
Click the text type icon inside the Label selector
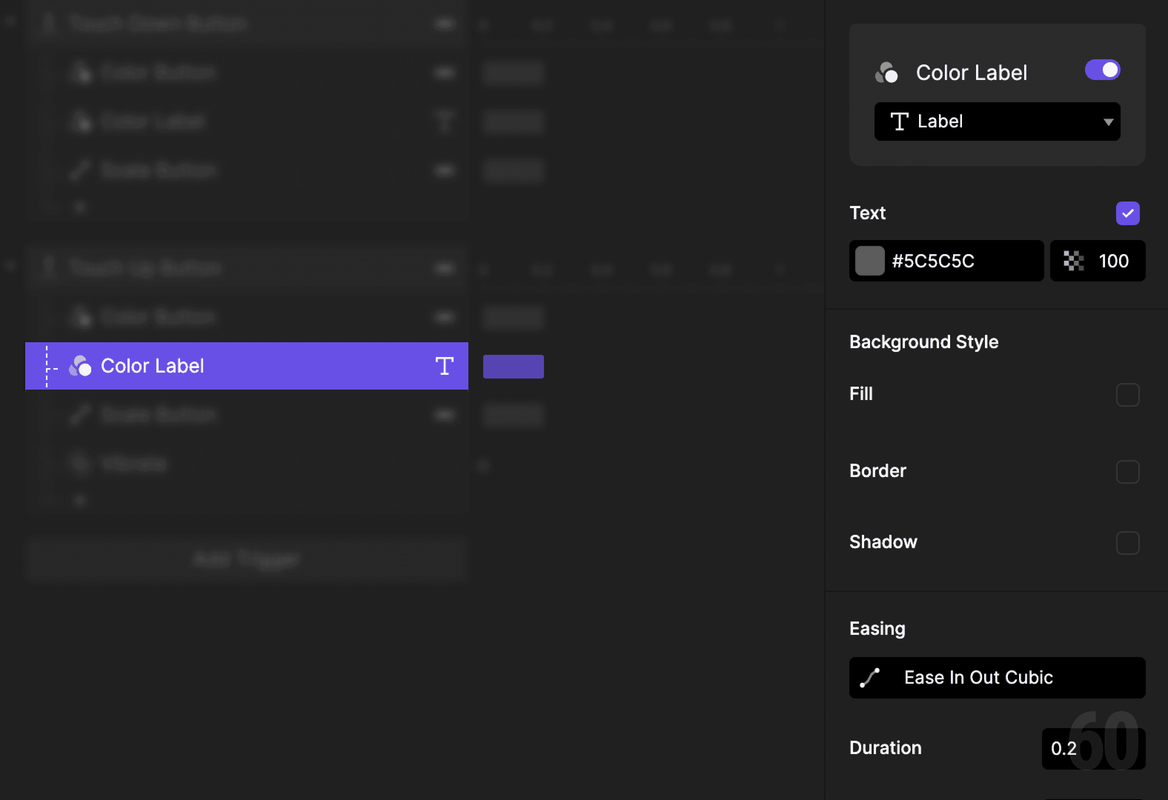pyautogui.click(x=900, y=121)
